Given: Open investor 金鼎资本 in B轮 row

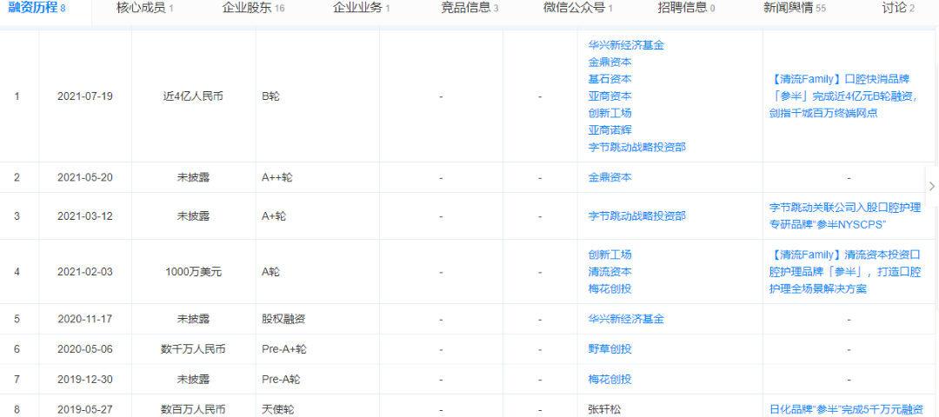Looking at the screenshot, I should (x=609, y=62).
